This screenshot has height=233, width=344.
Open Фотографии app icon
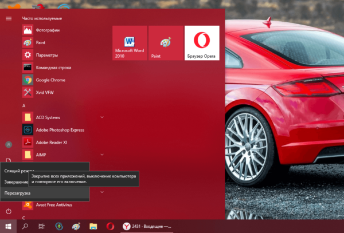pyautogui.click(x=28, y=30)
